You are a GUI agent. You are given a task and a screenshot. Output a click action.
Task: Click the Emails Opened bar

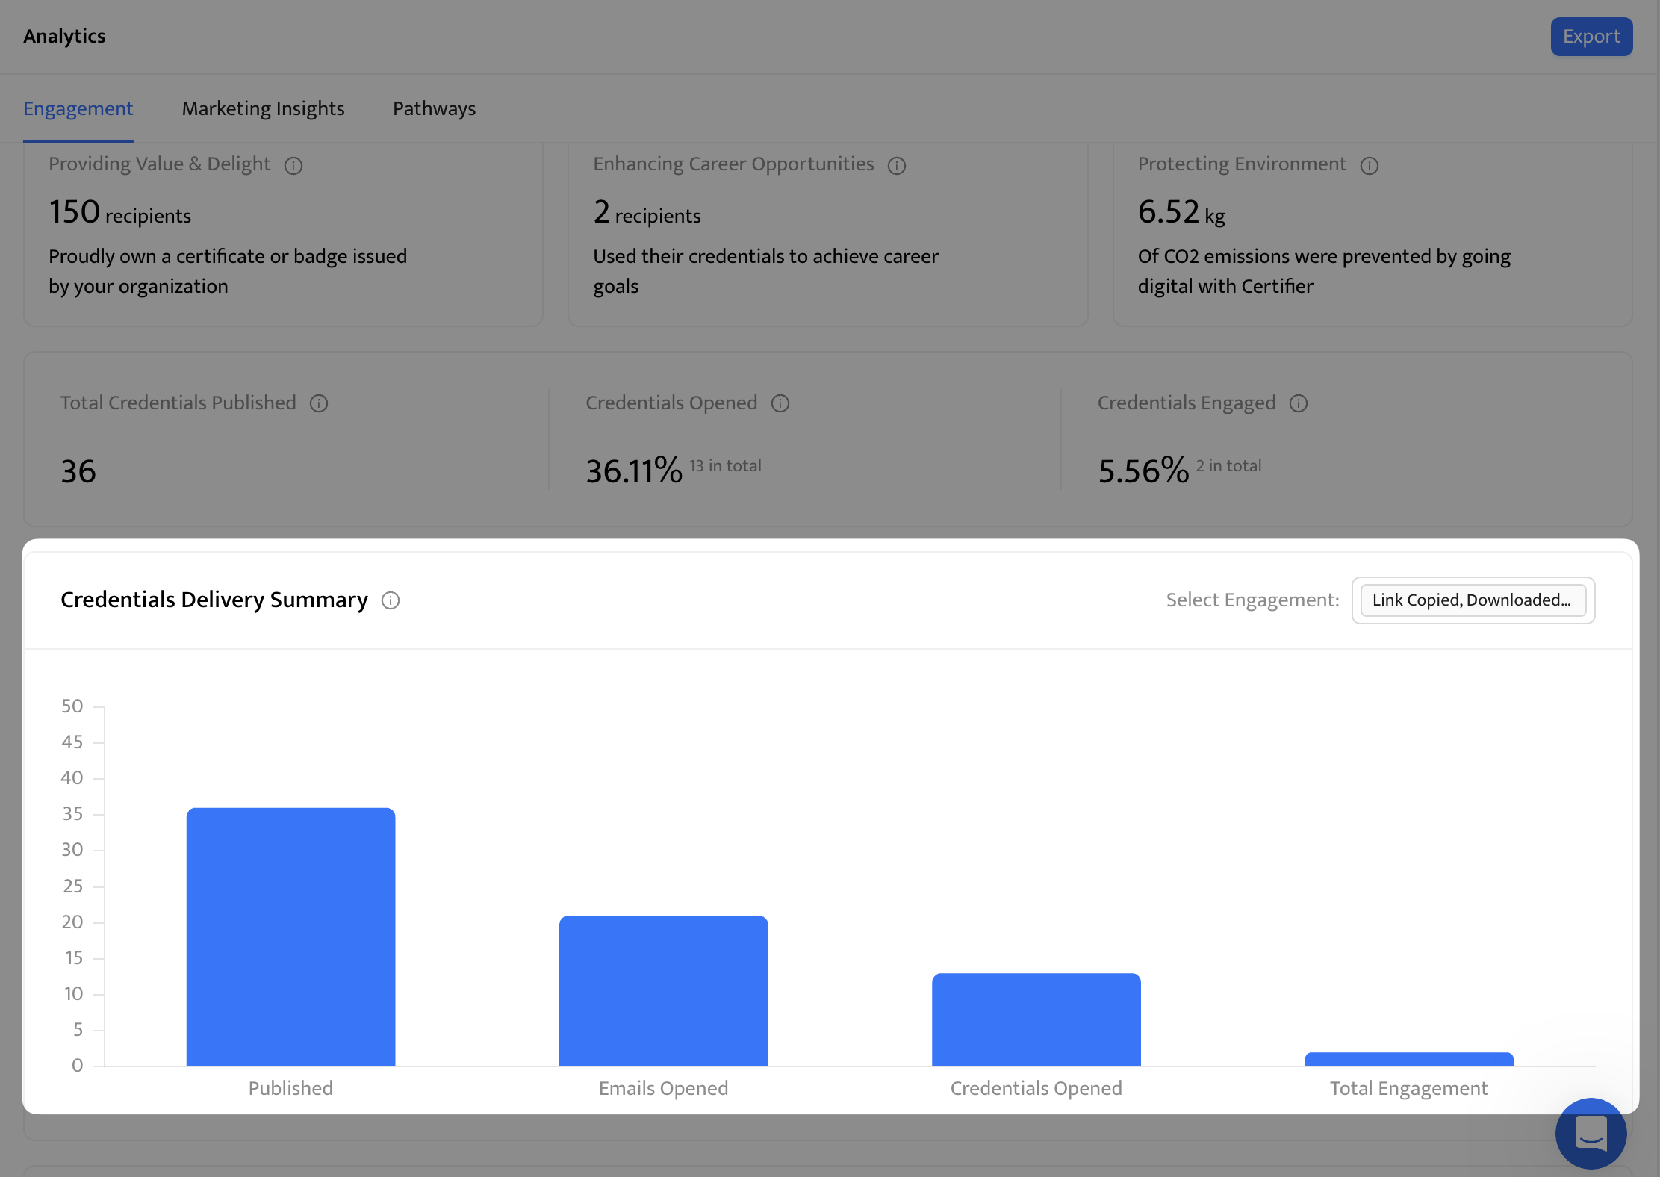pyautogui.click(x=663, y=990)
